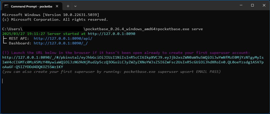Maximize the terminal window
Viewport: 270px width, 114px height.
(252, 5)
